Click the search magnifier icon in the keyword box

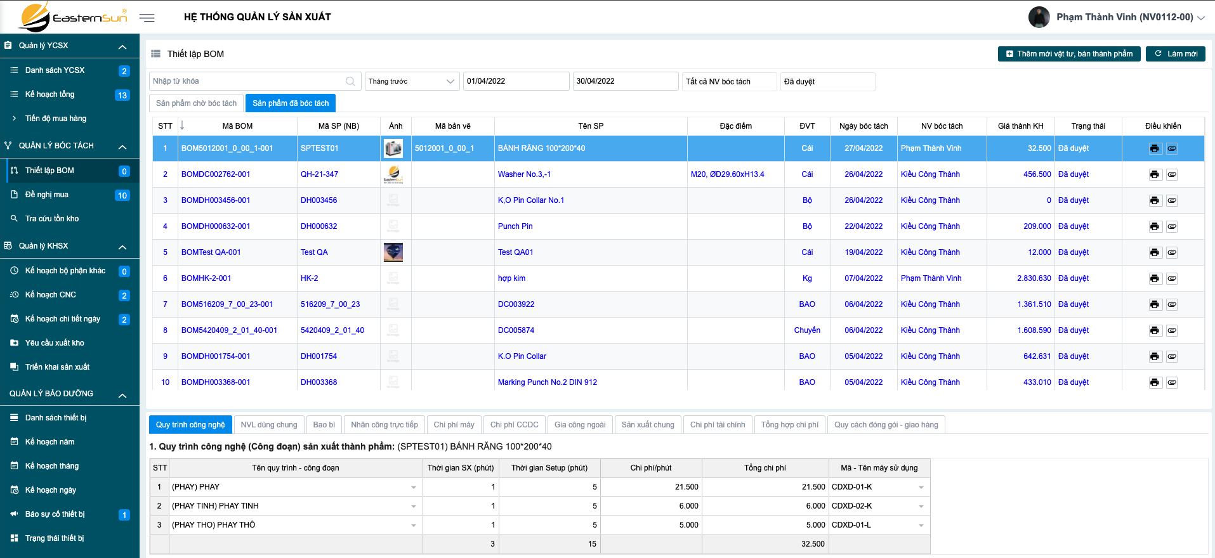(x=350, y=81)
